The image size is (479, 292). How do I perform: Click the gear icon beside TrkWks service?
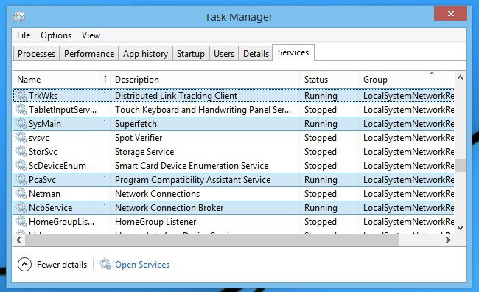[x=21, y=95]
